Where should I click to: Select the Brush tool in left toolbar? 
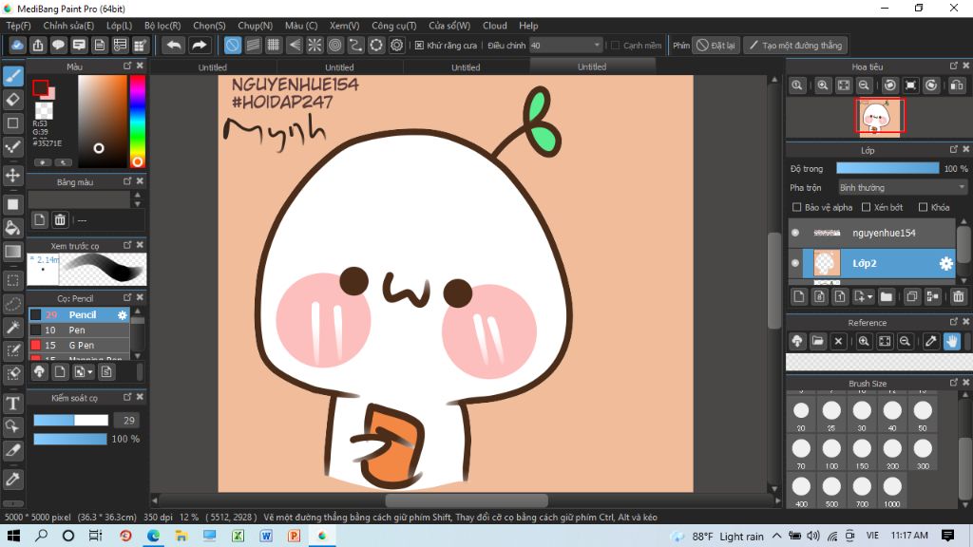pyautogui.click(x=13, y=76)
